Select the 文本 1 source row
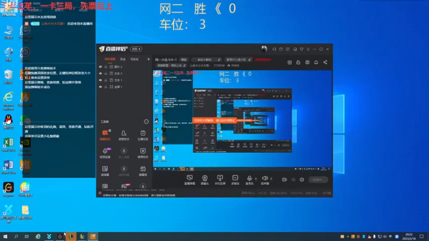Screen dimensions: 429x241 pyautogui.click(x=124, y=80)
